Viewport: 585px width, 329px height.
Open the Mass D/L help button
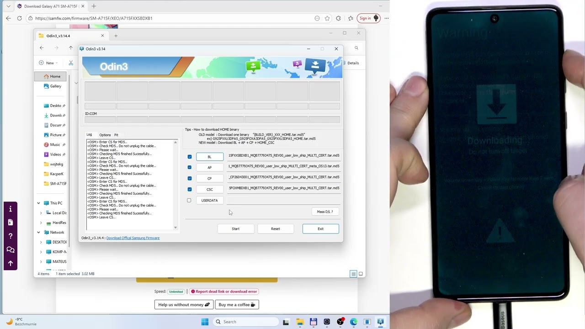324,212
